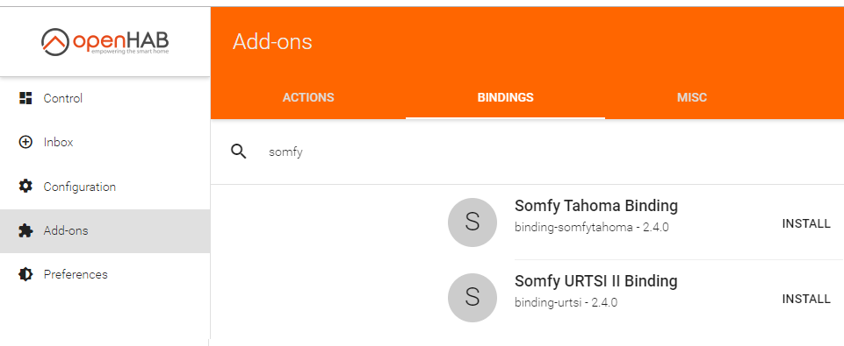This screenshot has height=346, width=844.
Task: Click the Inbox plus-circle icon
Action: (x=25, y=143)
